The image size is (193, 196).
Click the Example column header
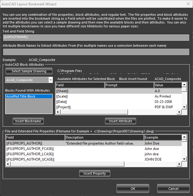163,137
